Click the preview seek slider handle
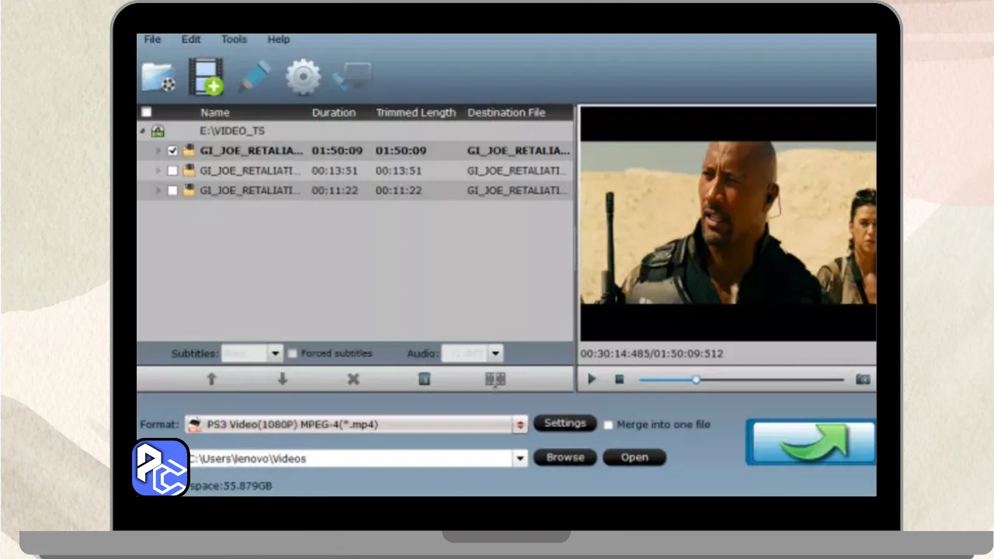 click(696, 380)
